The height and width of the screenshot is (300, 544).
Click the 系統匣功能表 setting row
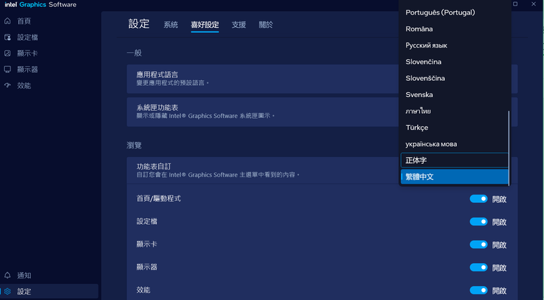click(322, 112)
